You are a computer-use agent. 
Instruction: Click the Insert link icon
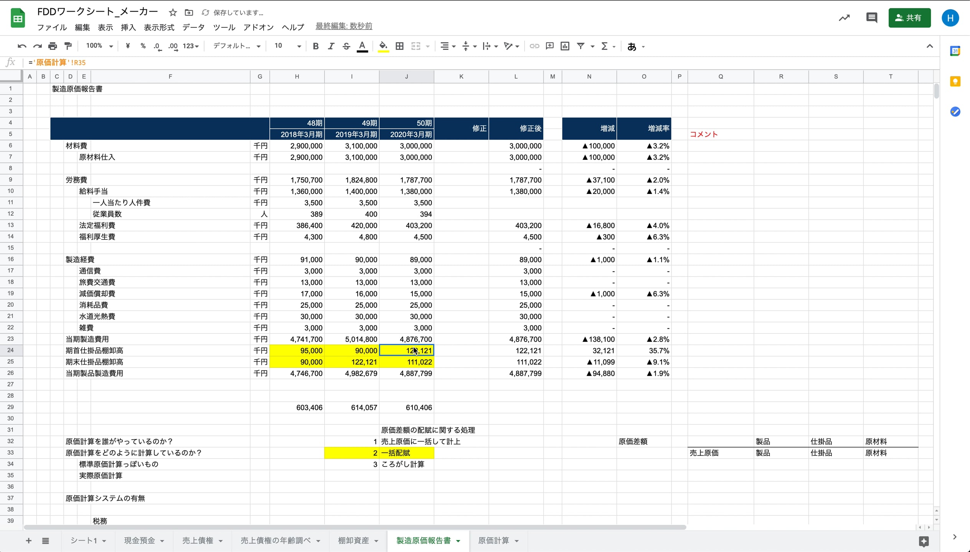coord(534,46)
